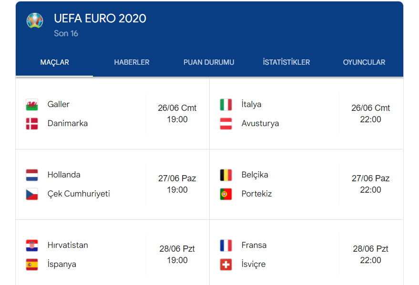This screenshot has width=419, height=285.
Task: Click the Spain flag beside İspanya
Action: pos(32,265)
